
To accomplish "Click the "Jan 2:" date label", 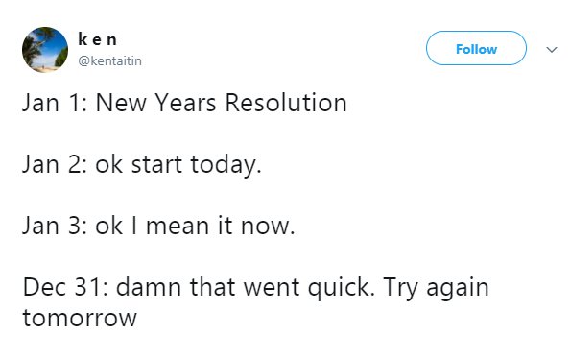I will (55, 165).
